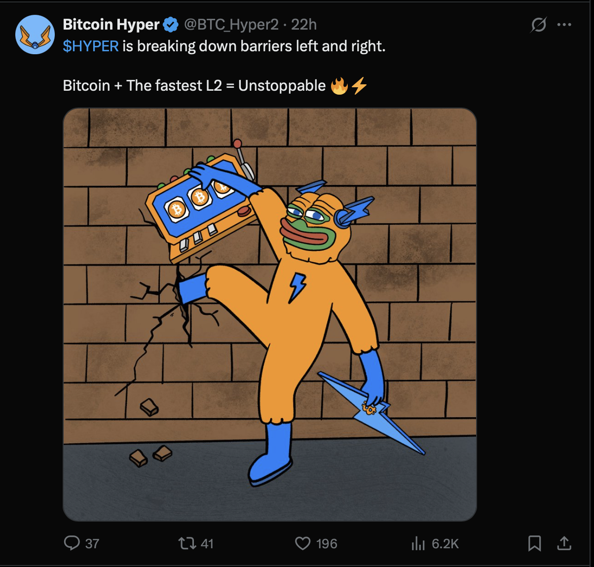Screen dimensions: 594x567
Task: Open the reply speech bubble icon
Action: click(x=72, y=543)
